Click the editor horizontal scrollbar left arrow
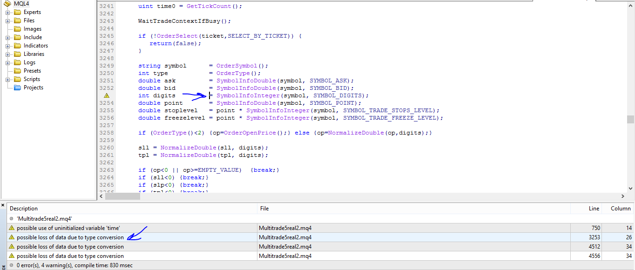Image resolution: width=635 pixels, height=270 pixels. pyautogui.click(x=101, y=196)
